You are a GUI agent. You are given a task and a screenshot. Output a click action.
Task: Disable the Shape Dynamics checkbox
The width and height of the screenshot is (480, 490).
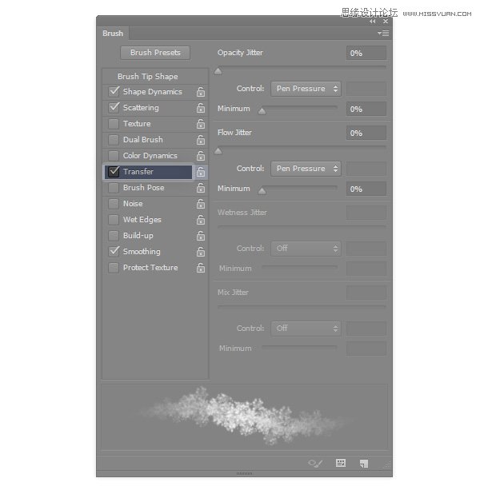(x=114, y=92)
